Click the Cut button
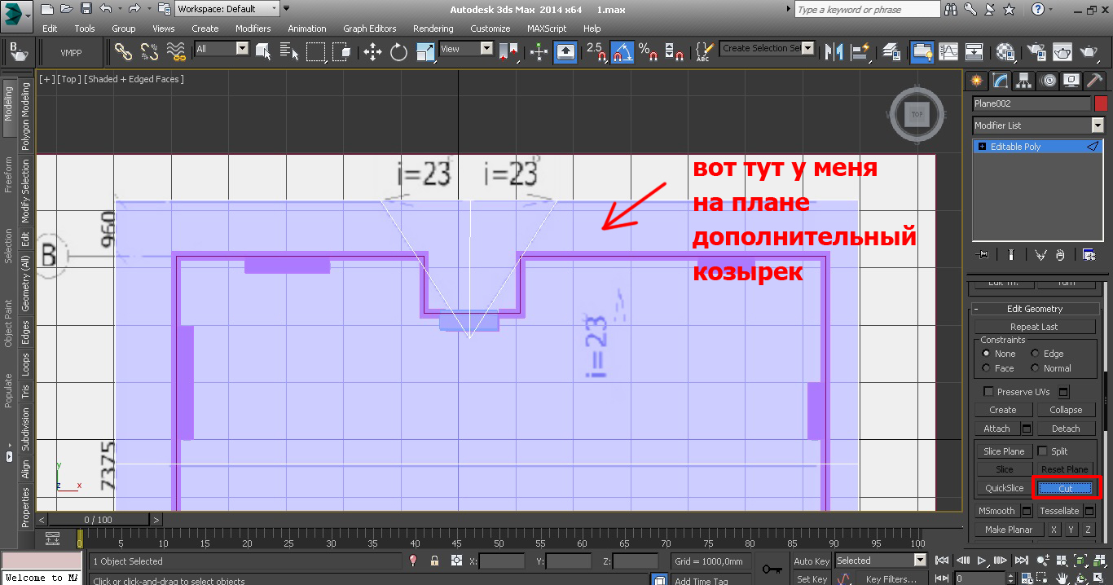Image resolution: width=1113 pixels, height=585 pixels. pos(1066,488)
